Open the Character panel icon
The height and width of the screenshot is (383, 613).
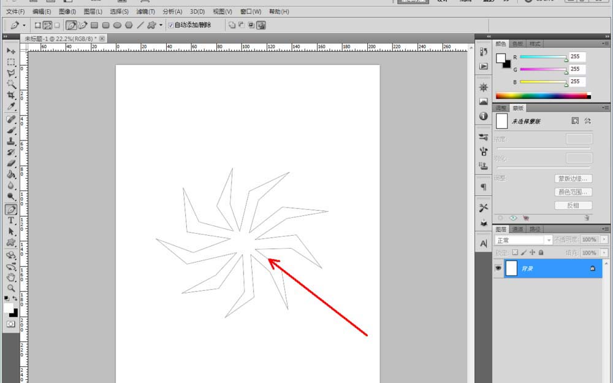coord(484,244)
